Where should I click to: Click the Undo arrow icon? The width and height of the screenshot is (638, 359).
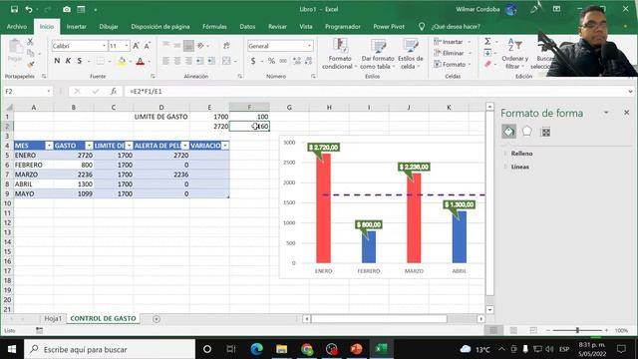click(x=29, y=9)
